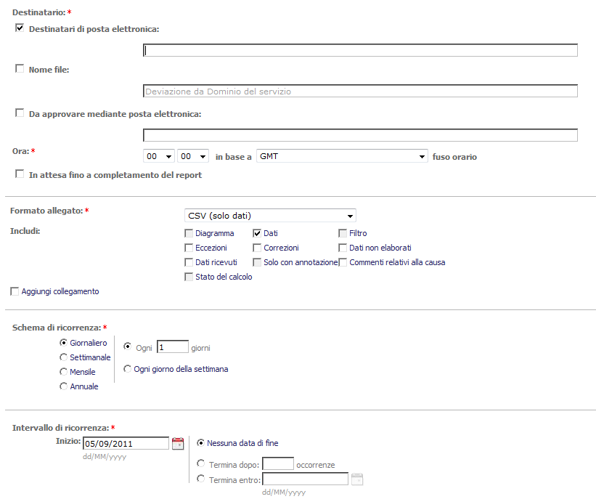Select Ogni giorno della settimana option
The image size is (596, 499).
point(128,369)
